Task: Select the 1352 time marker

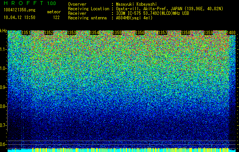Action: click(49, 33)
